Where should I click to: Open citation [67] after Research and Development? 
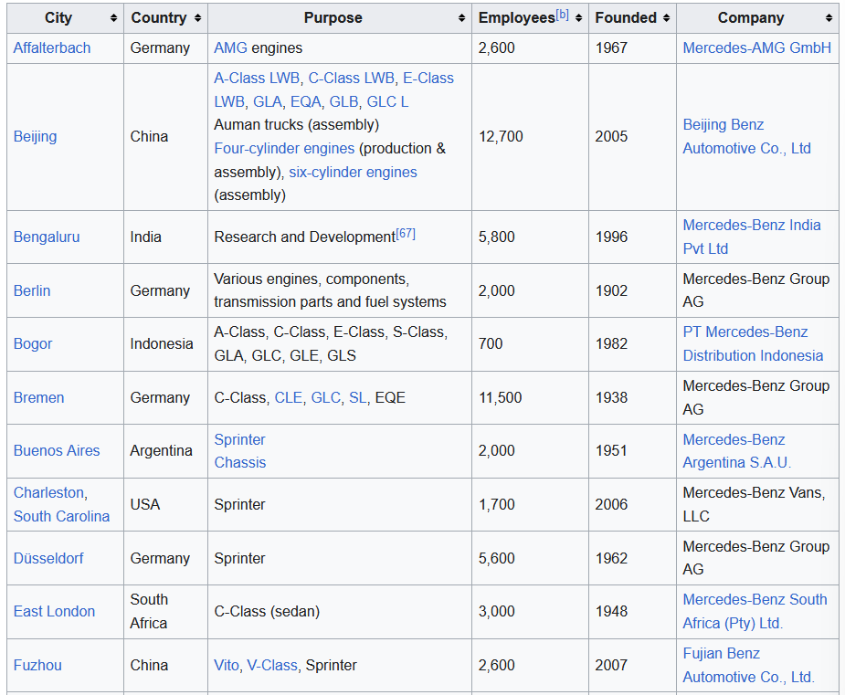[x=406, y=234]
